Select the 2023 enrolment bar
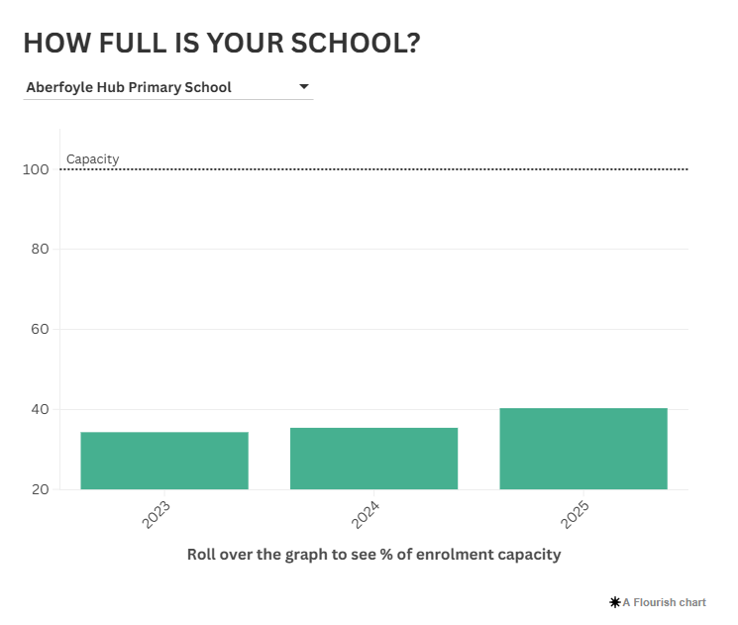The height and width of the screenshot is (625, 738). (x=164, y=461)
